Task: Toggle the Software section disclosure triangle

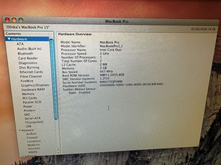Action: (23, 156)
